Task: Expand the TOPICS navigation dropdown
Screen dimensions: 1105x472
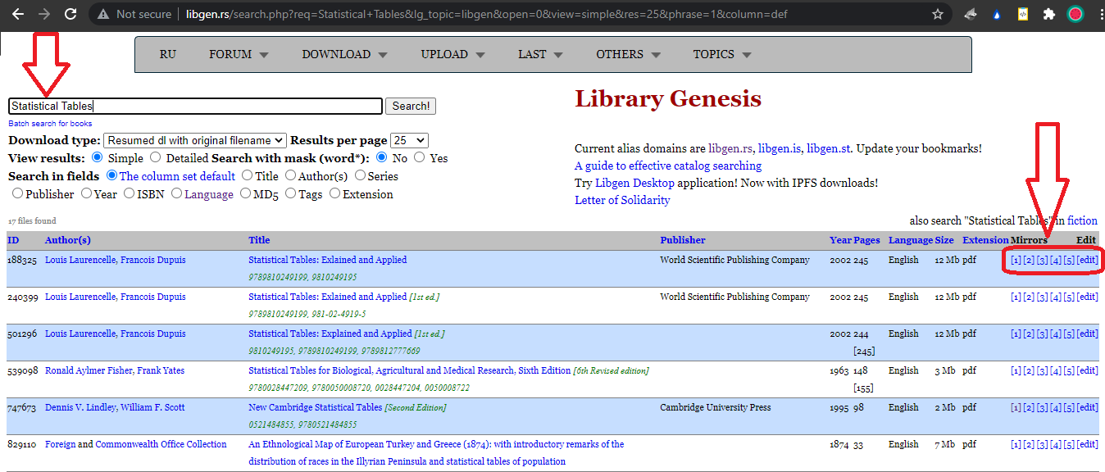Action: (x=722, y=55)
